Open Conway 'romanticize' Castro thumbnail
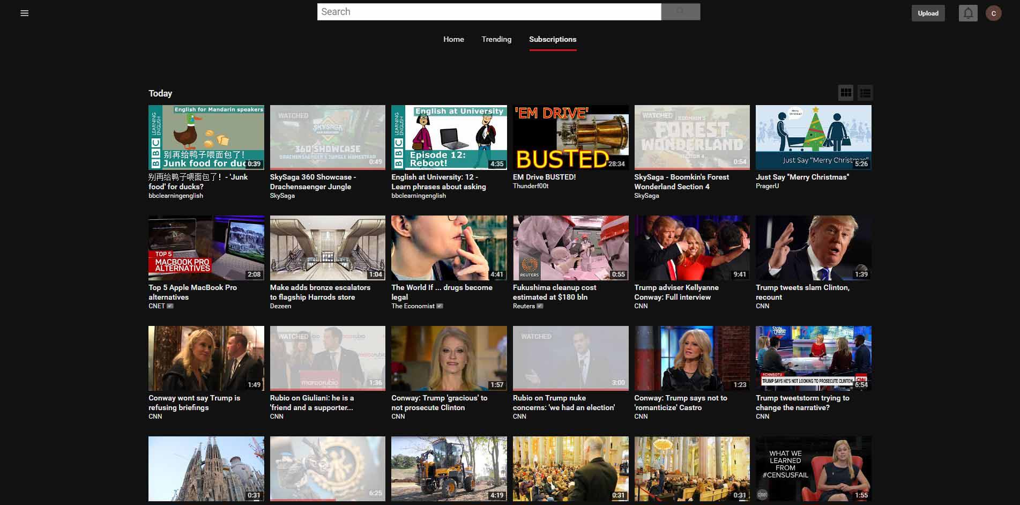The height and width of the screenshot is (505, 1020). [x=692, y=358]
